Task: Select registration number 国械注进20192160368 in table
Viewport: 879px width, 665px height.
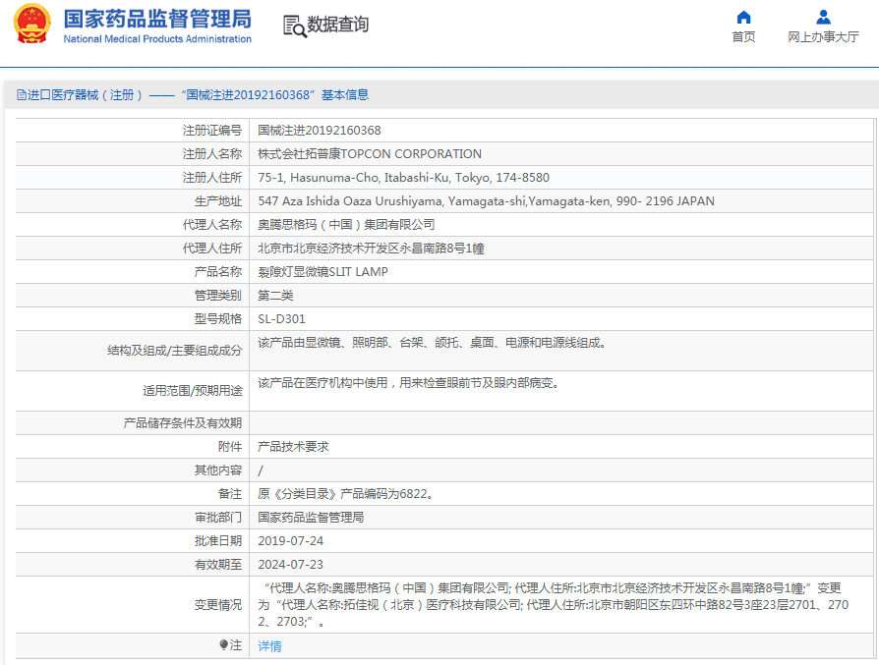Action: (x=319, y=130)
